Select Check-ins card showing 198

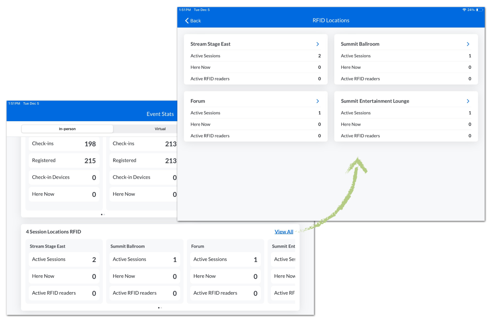(64, 144)
